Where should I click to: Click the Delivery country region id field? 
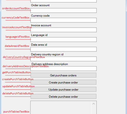tap(63, 59)
